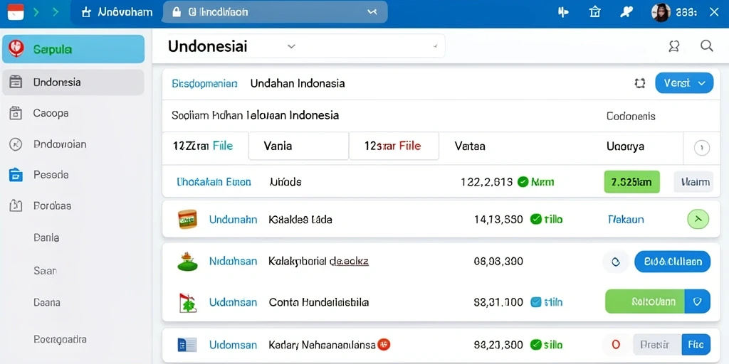This screenshot has width=729, height=364.
Task: Click the grey Ukaim button
Action: coord(693,182)
